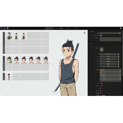Click the portrait thumbnail in properties panel
Screen dimensions: 123x123
pyautogui.click(x=101, y=50)
